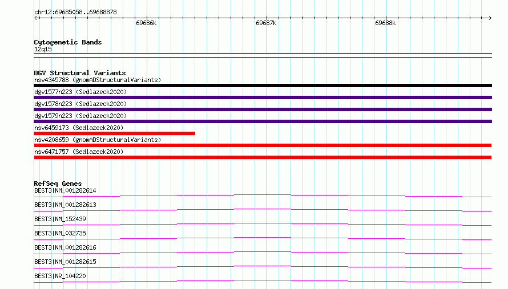This screenshot has height=289, width=508.
Task: Select the BEST3|NR_104220 transcript label
Action: click(x=60, y=276)
